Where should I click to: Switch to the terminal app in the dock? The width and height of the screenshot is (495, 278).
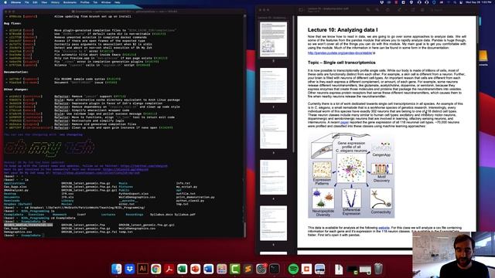pyautogui.click(x=275, y=269)
